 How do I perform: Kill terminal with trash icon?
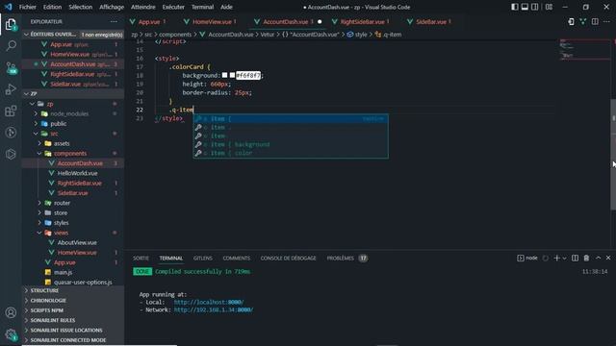pos(586,258)
